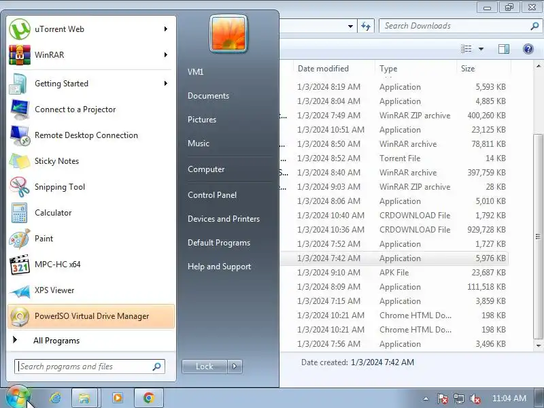Sort by Size column header
Screen dimensions: 544x408
(483, 69)
